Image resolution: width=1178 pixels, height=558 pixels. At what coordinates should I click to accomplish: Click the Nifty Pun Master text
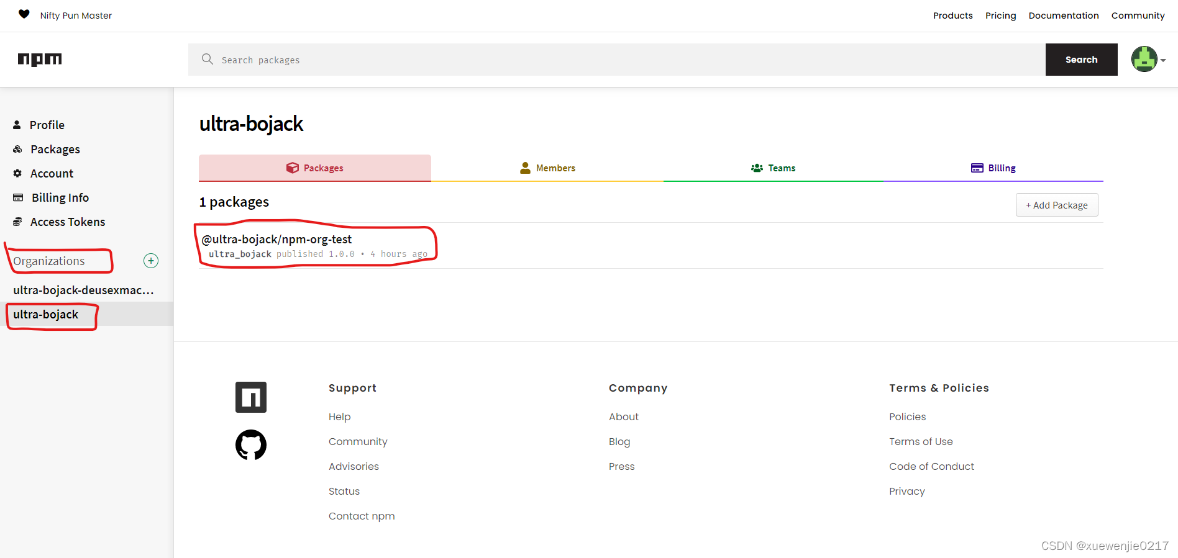pos(76,16)
